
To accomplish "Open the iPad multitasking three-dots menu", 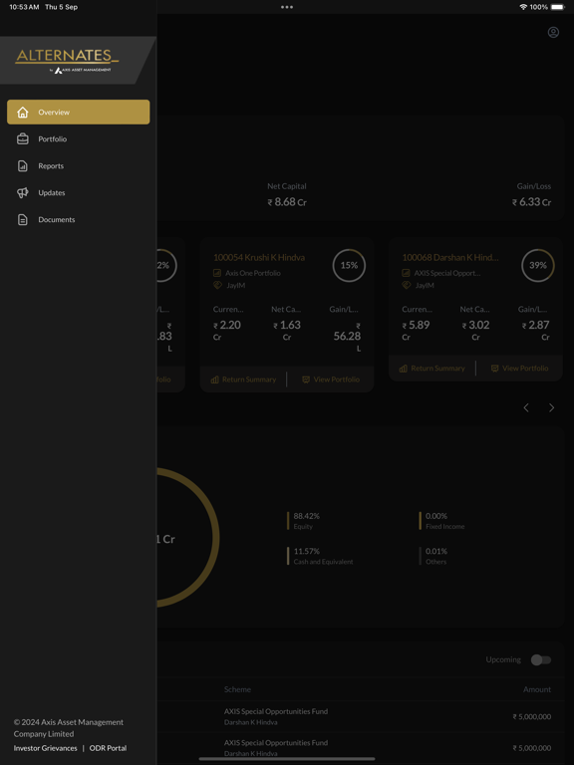I will [287, 7].
